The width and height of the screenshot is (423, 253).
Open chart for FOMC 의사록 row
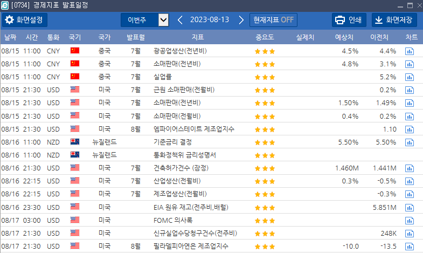pyautogui.click(x=409, y=221)
